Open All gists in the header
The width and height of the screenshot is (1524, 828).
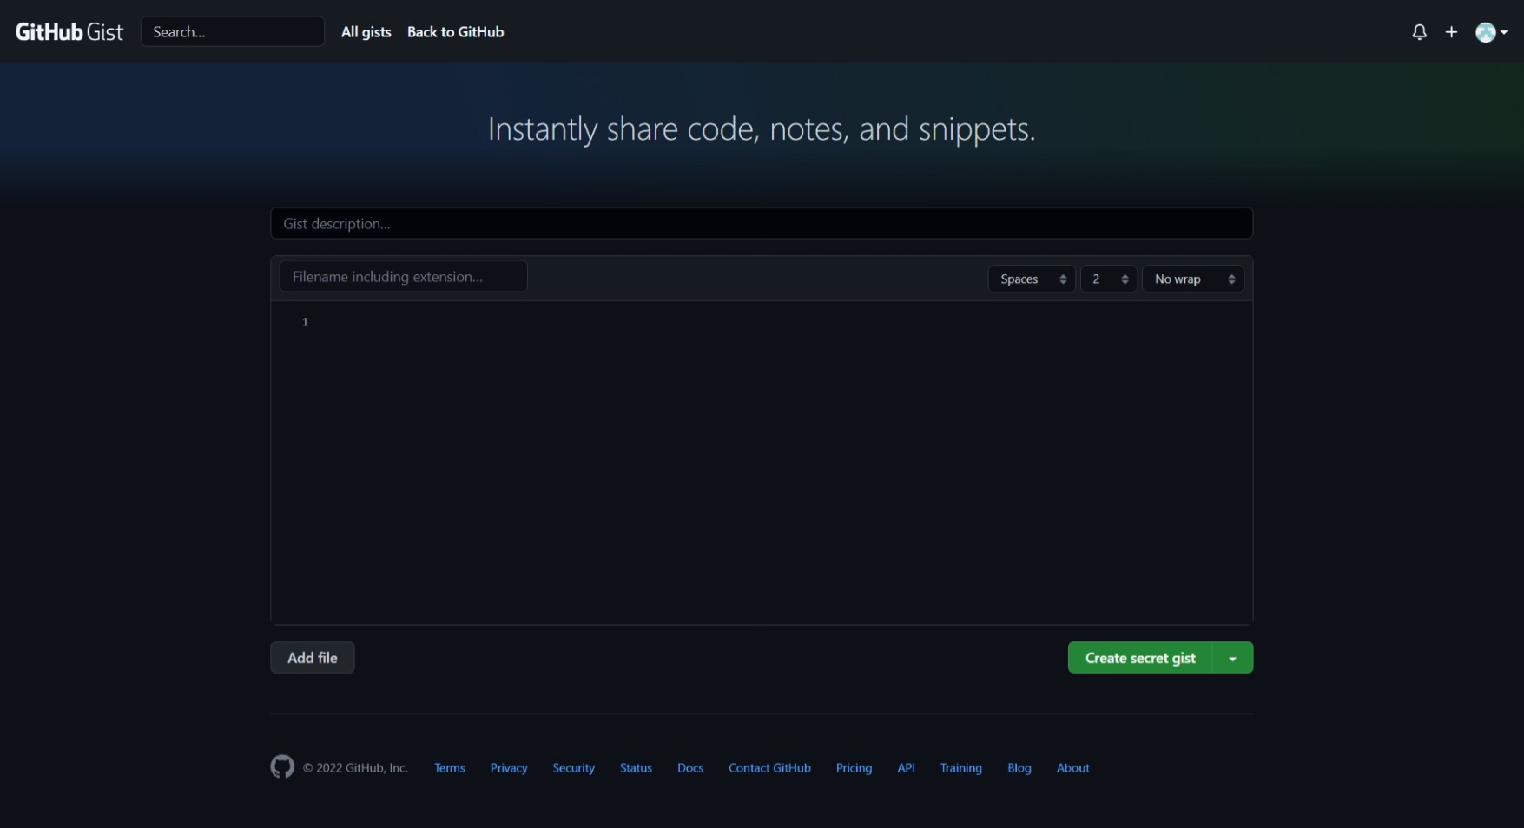pyautogui.click(x=366, y=32)
